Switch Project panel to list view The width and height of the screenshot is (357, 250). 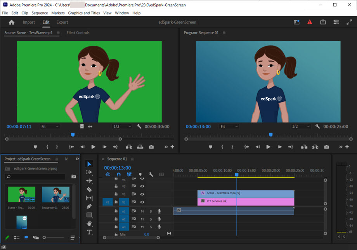[17, 238]
